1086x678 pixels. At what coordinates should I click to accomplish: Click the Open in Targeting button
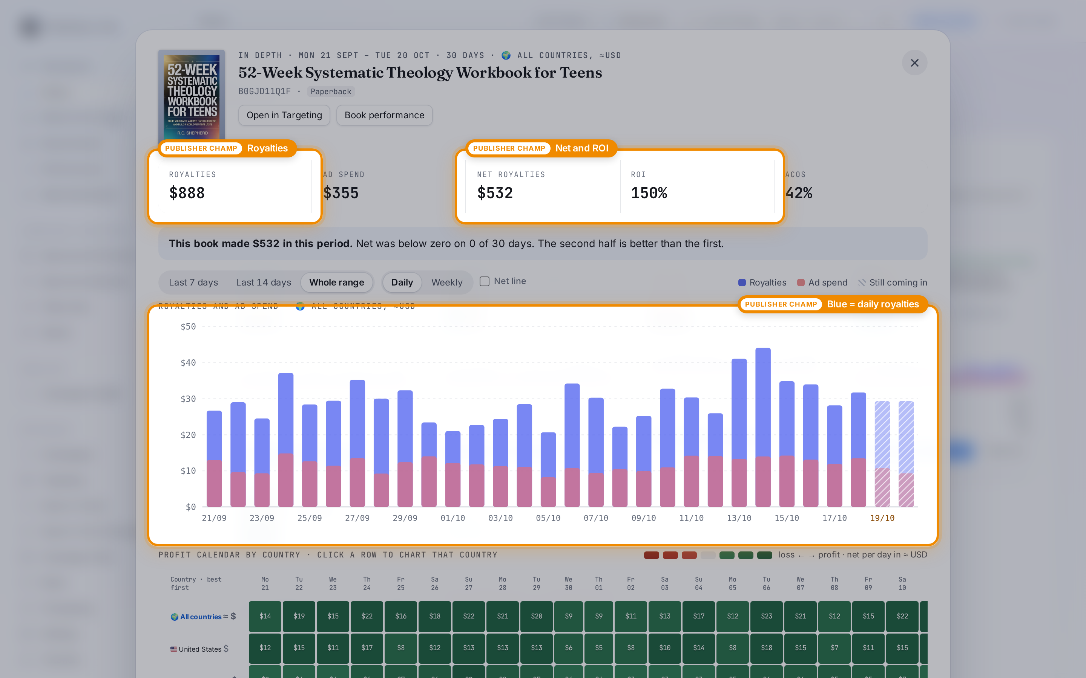point(284,115)
